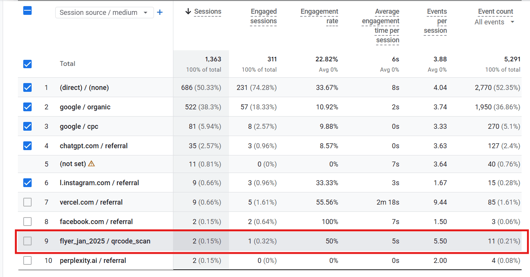Click event count cell 127 (2.4%)
530x277 pixels.
[x=504, y=146]
